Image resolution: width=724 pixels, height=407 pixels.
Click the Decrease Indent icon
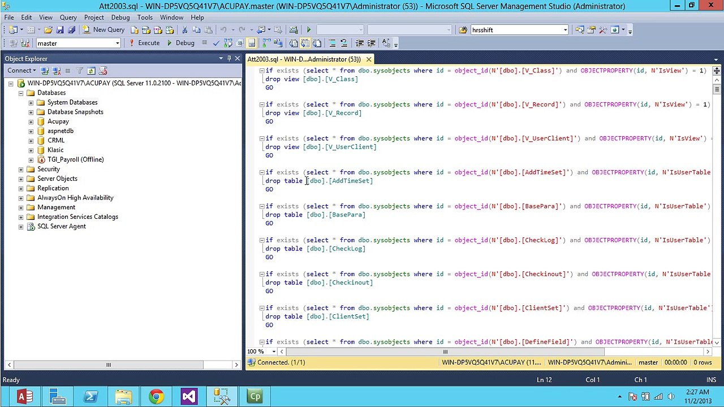coord(360,43)
